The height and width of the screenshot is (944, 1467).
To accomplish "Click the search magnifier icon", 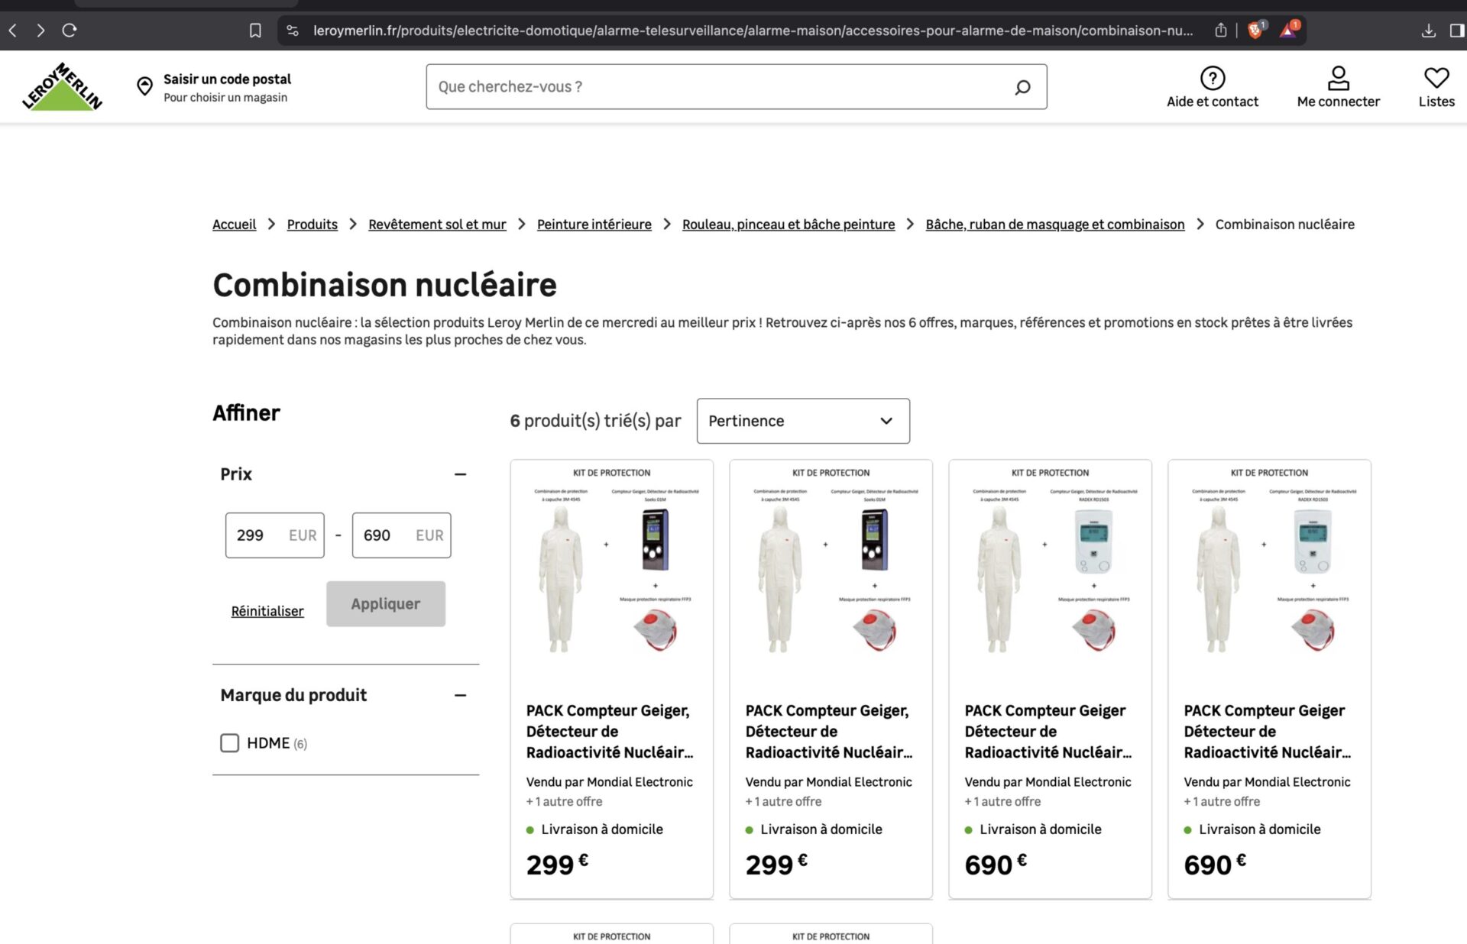I will pos(1022,87).
